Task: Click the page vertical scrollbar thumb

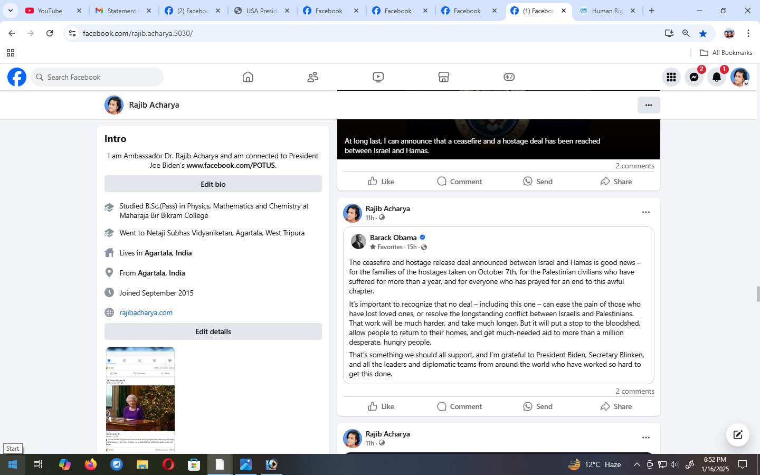Action: tap(758, 293)
